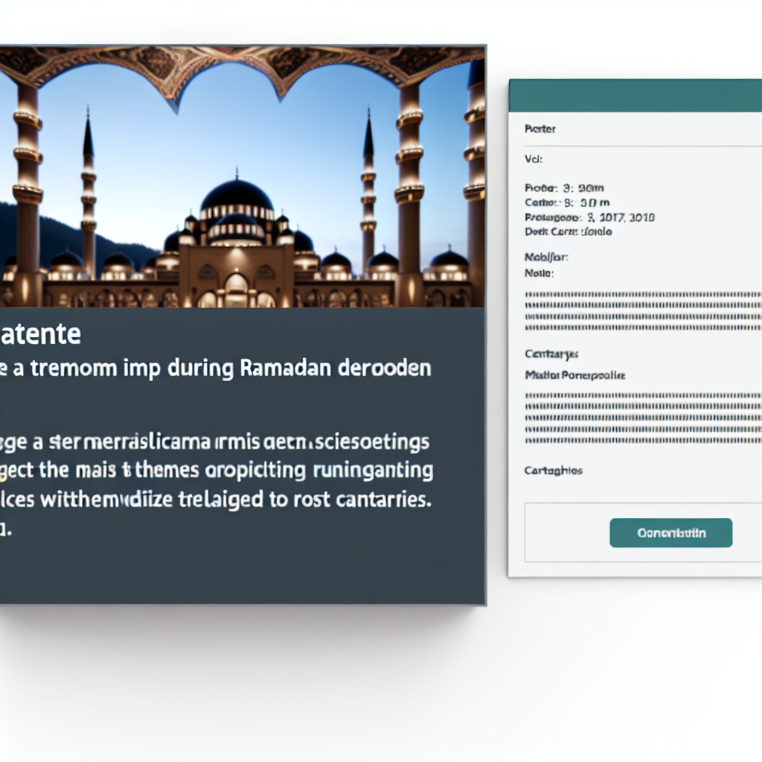Image resolution: width=762 pixels, height=762 pixels.
Task: Click the first dotted text block under Noile
Action: (x=643, y=311)
